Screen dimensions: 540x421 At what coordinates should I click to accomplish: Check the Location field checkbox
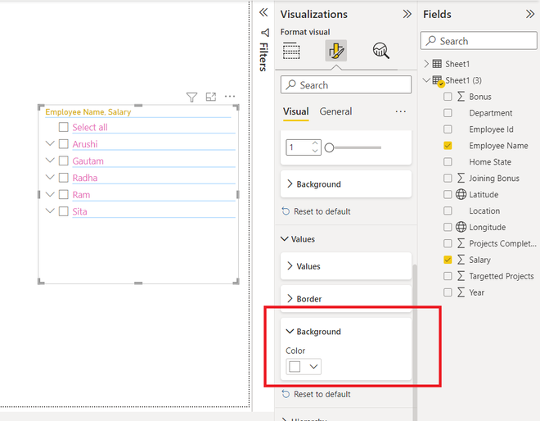pyautogui.click(x=448, y=210)
